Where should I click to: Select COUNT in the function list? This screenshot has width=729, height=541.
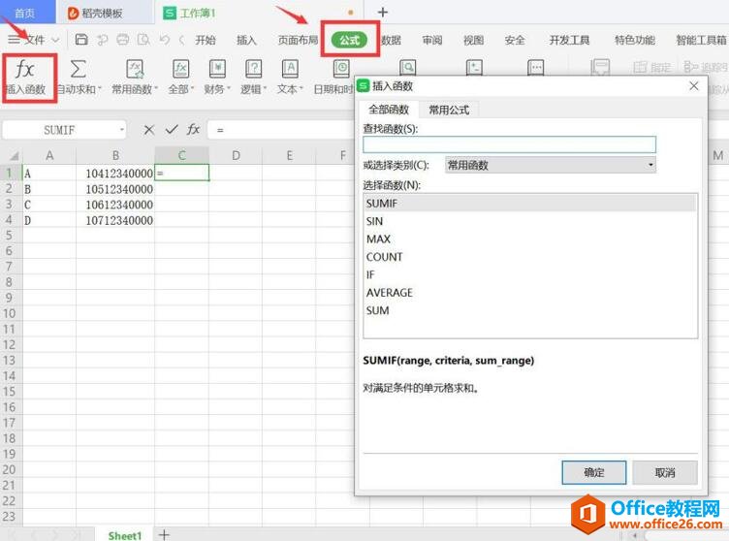tap(530, 257)
